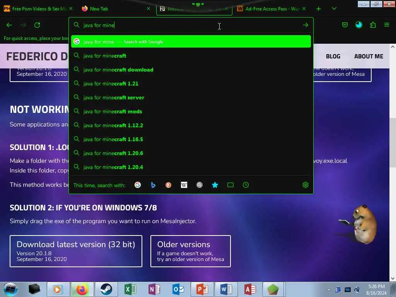
Task: Show hidden system tray icons arrow
Action: click(329, 290)
